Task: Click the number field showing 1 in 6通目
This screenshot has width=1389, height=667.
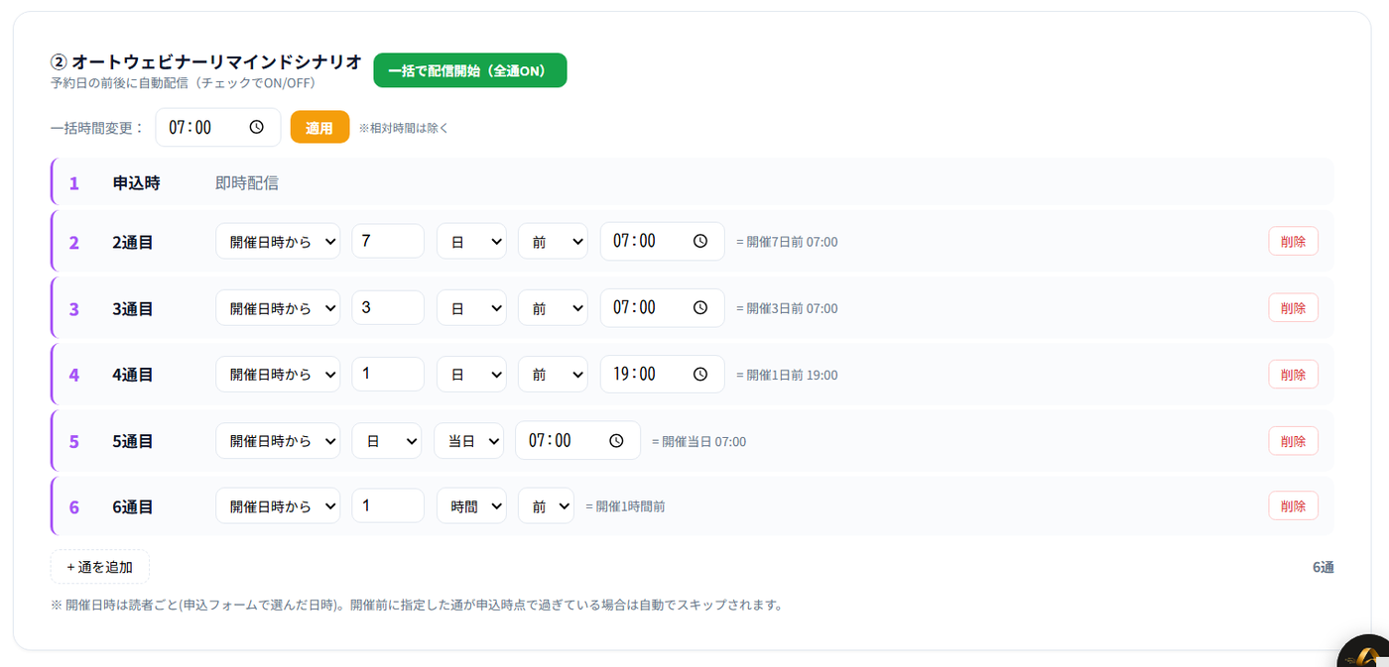Action: [388, 505]
